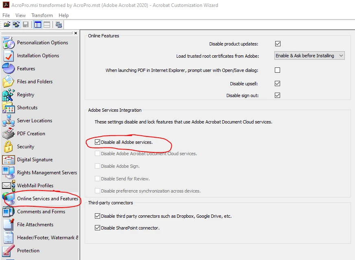Select Personalization Options in the sidebar
355x260 pixels.
tap(43, 43)
